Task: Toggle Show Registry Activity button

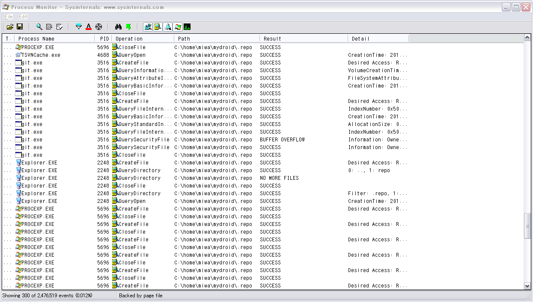Action: tap(148, 27)
